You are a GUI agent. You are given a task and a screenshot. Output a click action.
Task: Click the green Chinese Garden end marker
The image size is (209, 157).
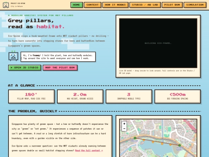coord(180,145)
